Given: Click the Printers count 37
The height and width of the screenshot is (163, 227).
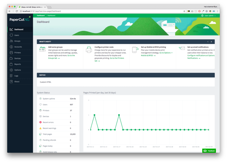Looking at the screenshot, I should tap(71, 110).
